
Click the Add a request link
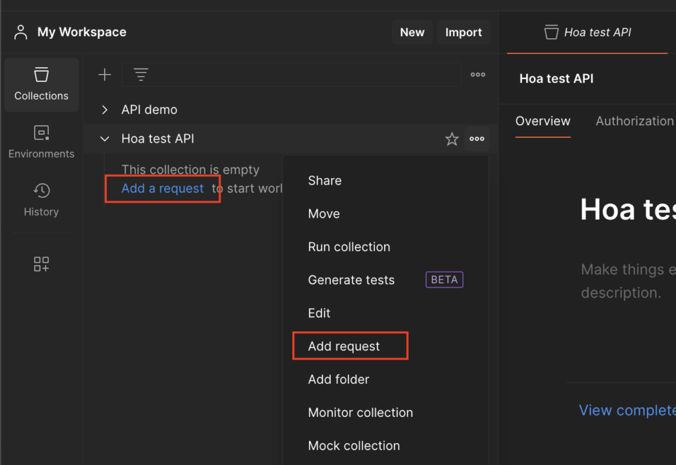pos(162,189)
